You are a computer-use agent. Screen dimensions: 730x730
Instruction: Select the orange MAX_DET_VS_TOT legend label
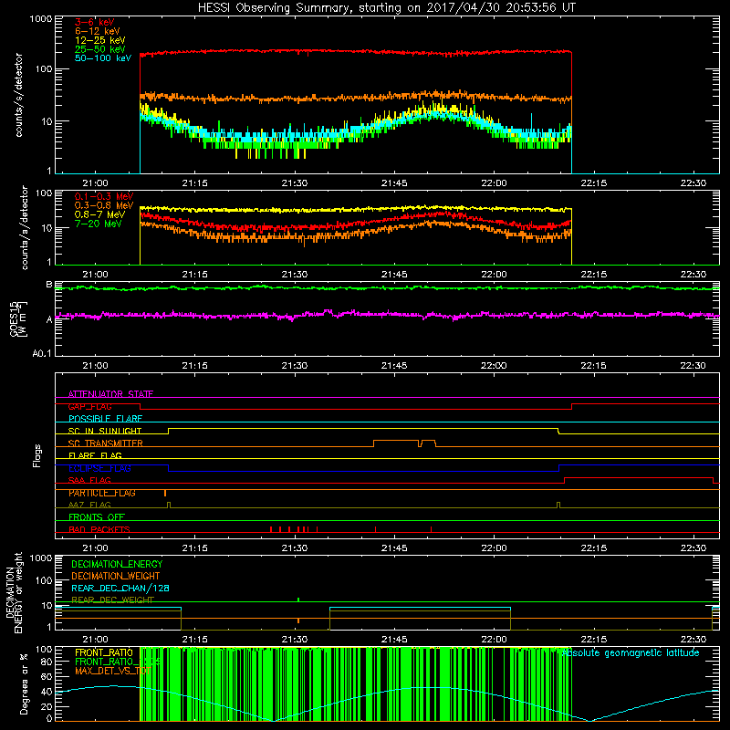[112, 671]
